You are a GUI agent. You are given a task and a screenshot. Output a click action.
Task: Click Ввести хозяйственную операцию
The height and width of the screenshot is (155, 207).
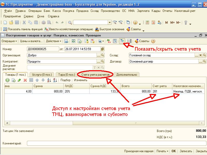click(69, 29)
